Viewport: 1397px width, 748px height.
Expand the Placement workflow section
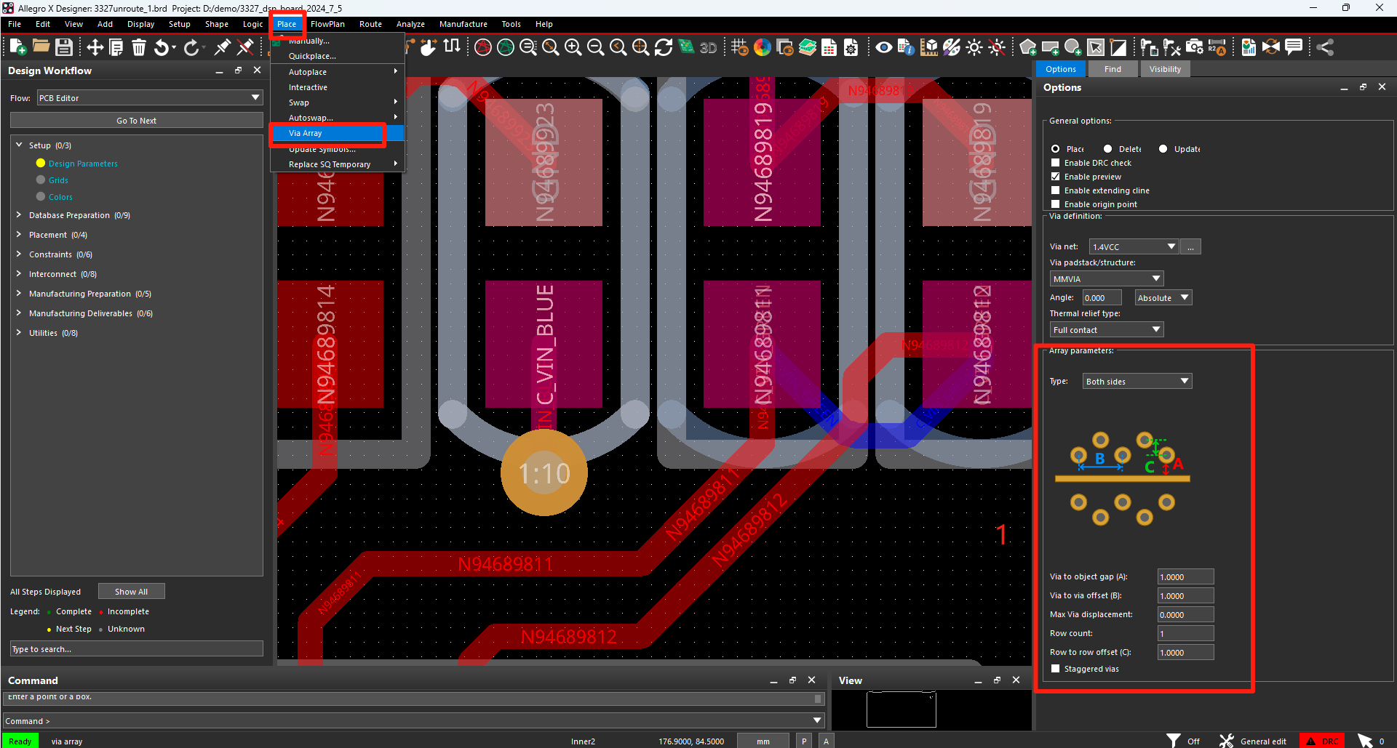point(19,235)
